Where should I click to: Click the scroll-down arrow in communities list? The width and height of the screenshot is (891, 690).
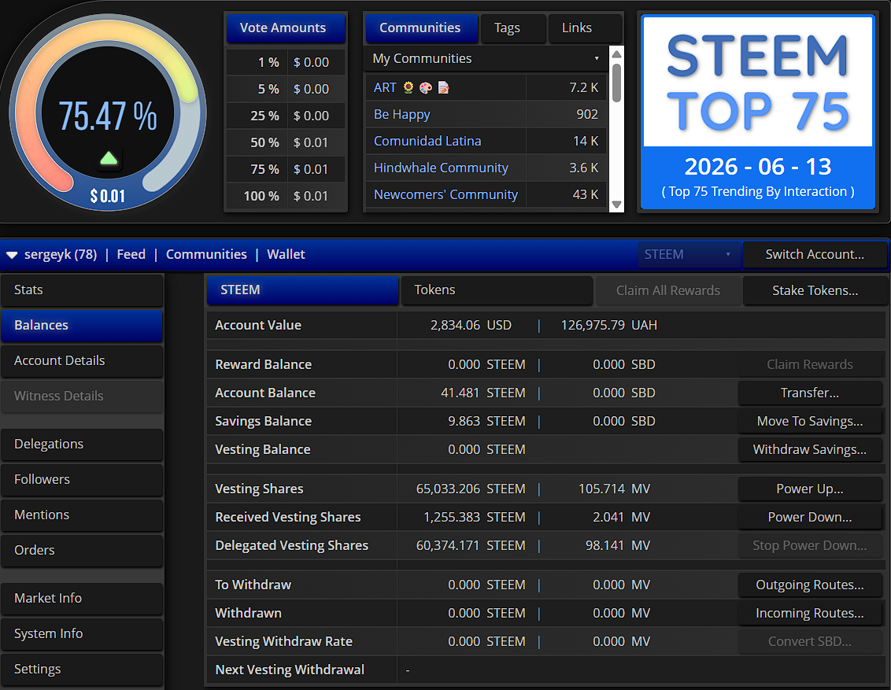[616, 205]
